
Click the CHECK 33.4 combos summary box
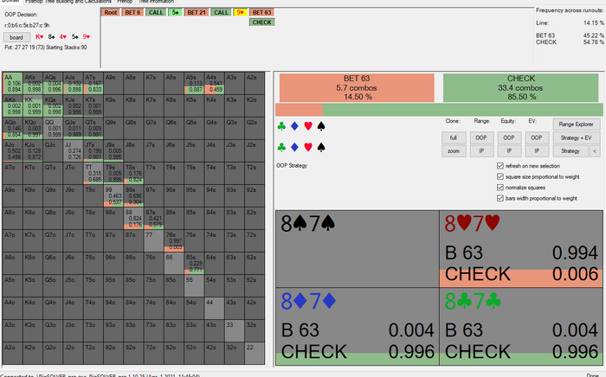[x=521, y=87]
